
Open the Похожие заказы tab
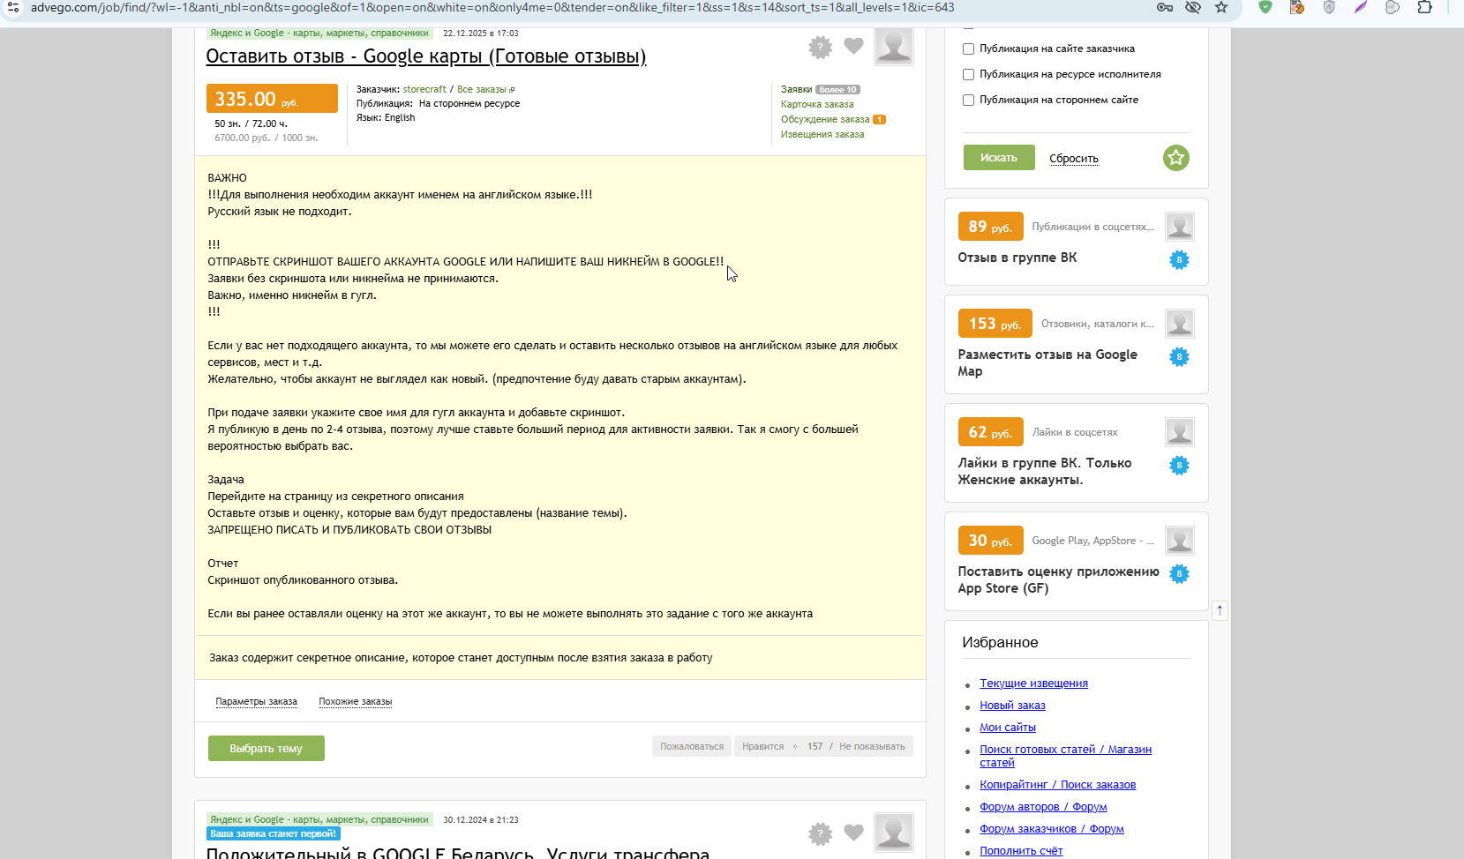[x=356, y=702]
